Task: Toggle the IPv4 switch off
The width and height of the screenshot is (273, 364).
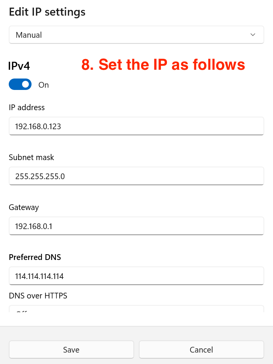Action: pos(20,85)
